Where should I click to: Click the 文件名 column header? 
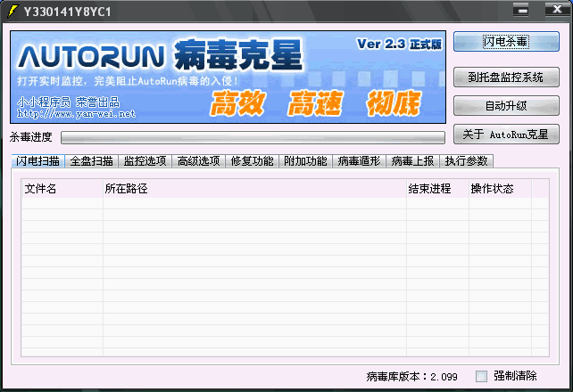pos(62,189)
